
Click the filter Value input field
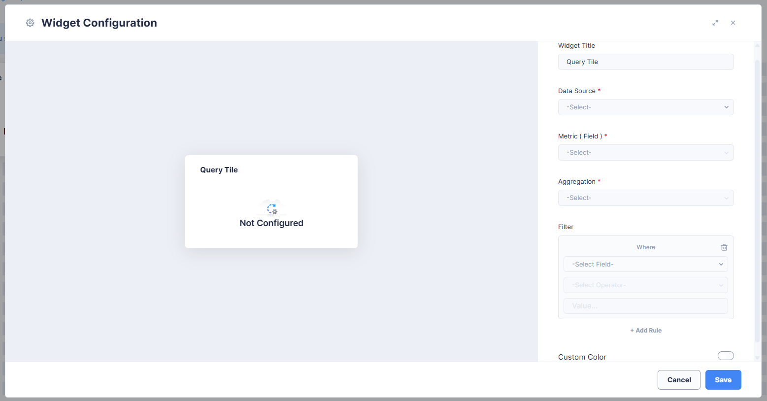point(646,306)
